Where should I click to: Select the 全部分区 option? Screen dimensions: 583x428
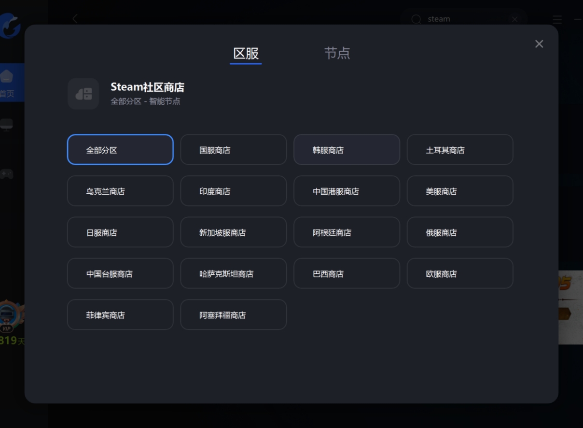[120, 150]
